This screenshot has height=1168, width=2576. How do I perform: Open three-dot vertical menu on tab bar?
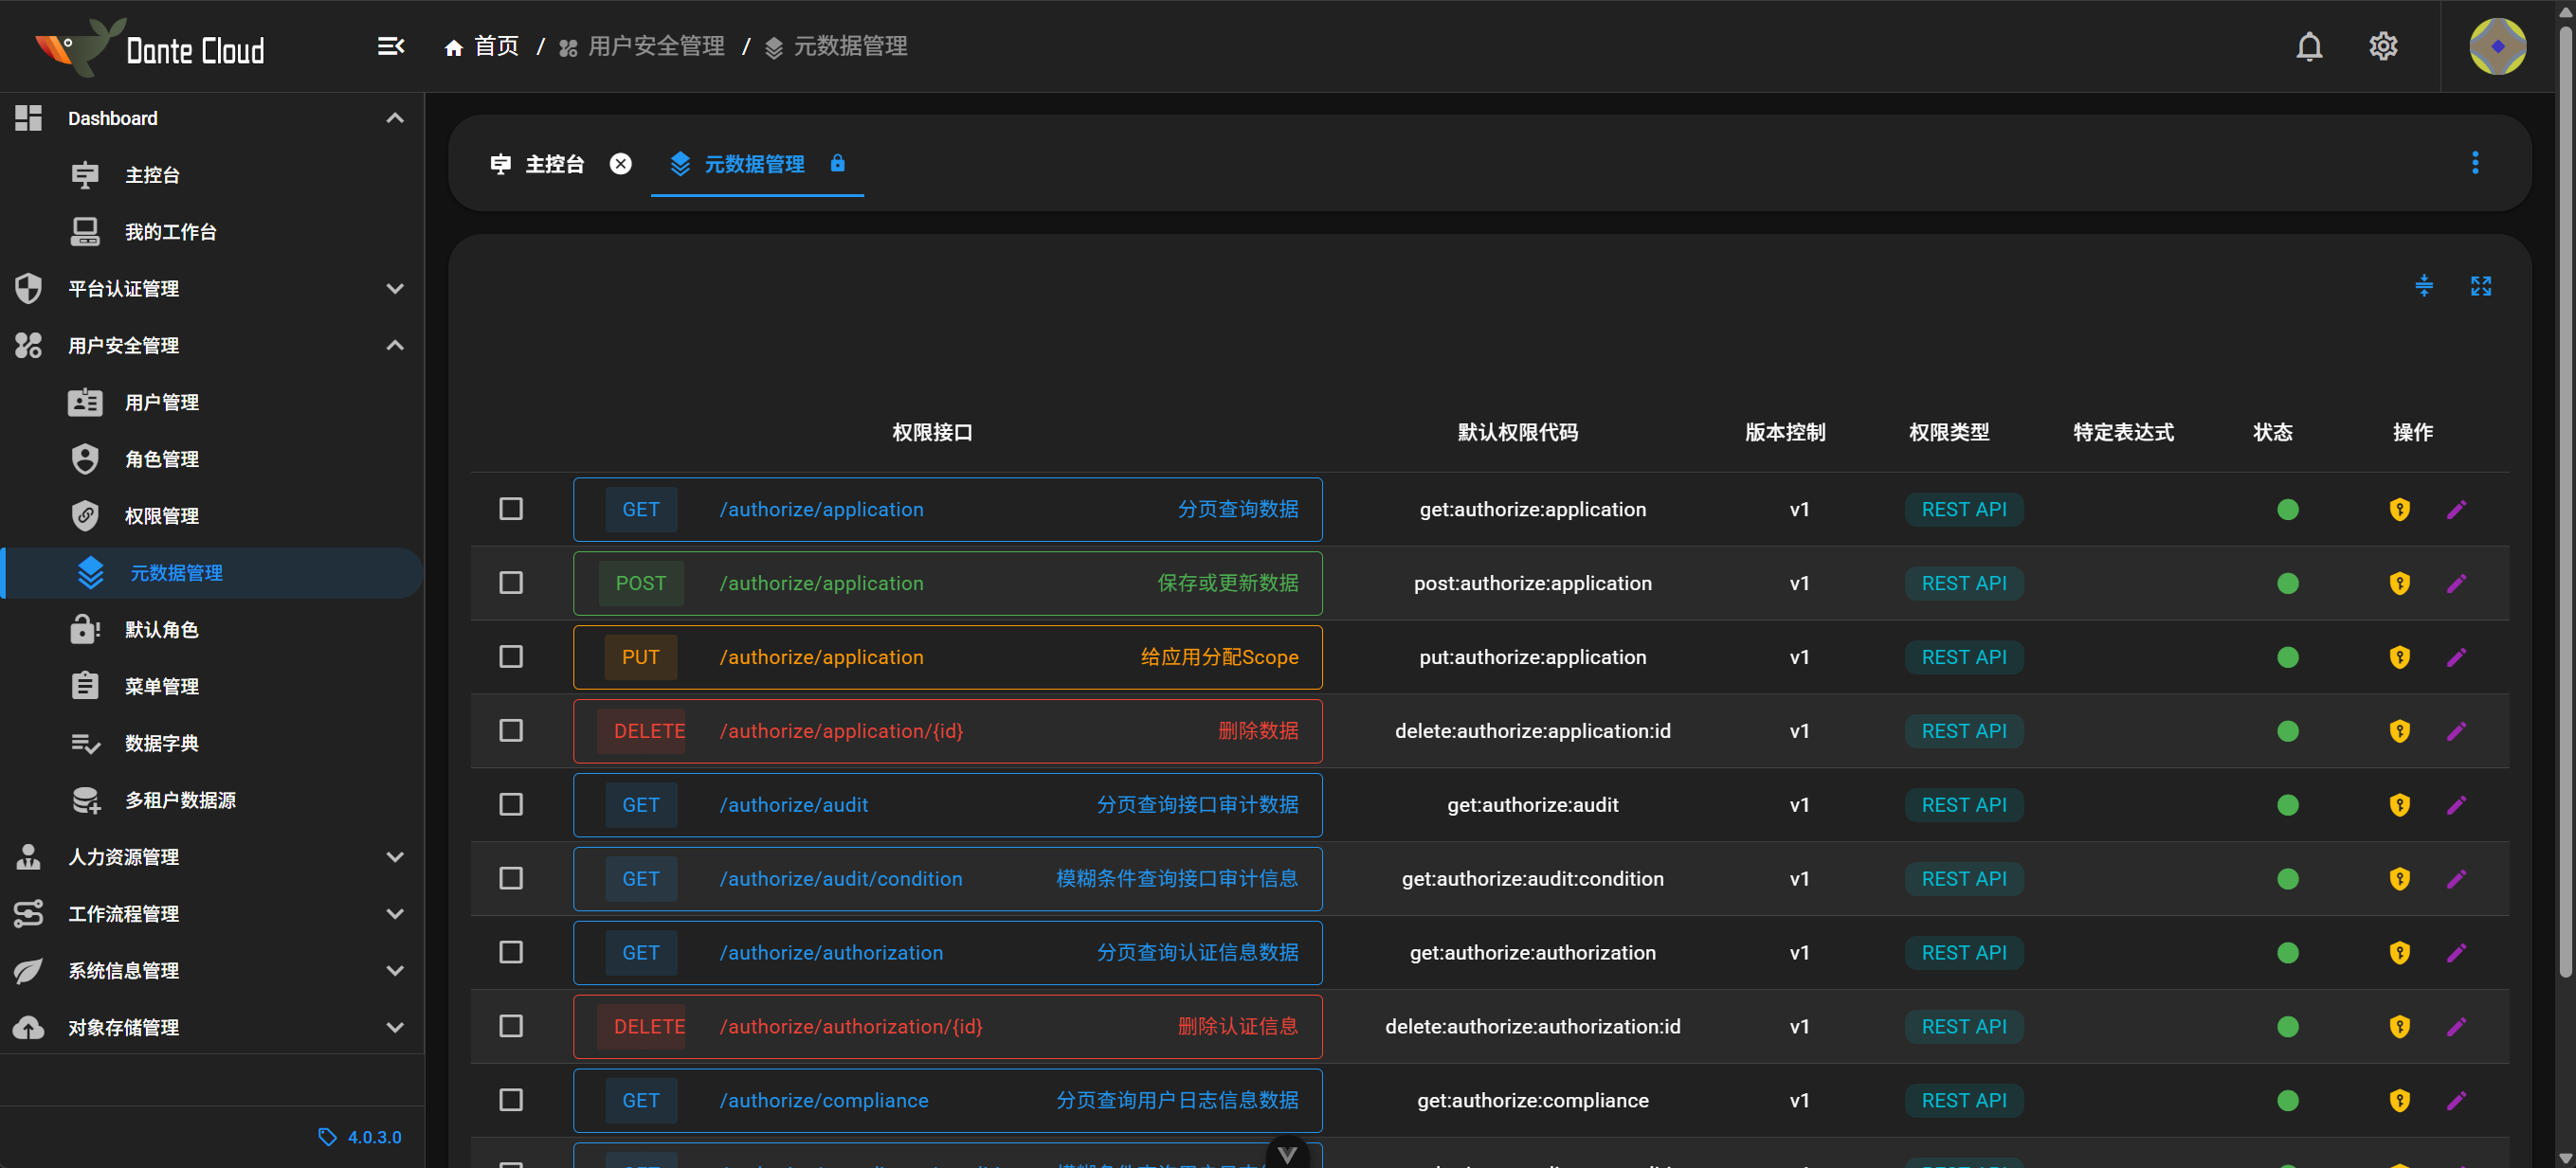point(2475,163)
